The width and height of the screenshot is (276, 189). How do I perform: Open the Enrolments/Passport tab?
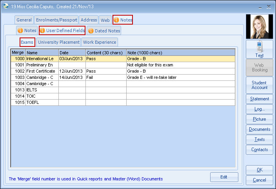56,20
